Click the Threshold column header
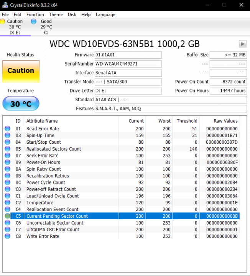The height and width of the screenshot is (276, 250). click(x=187, y=121)
